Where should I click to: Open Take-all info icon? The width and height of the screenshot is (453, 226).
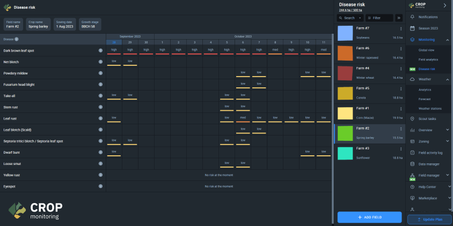pos(100,96)
